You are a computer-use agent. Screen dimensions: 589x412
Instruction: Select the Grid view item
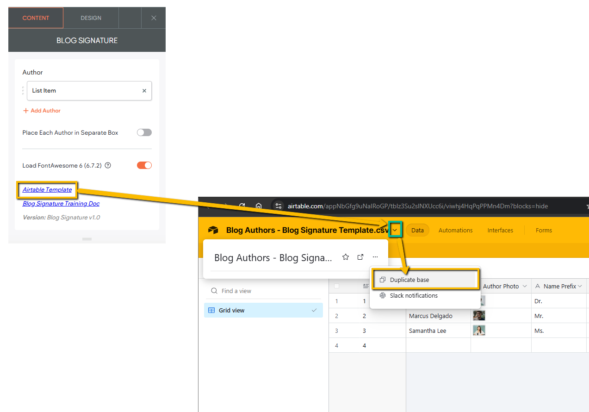263,310
